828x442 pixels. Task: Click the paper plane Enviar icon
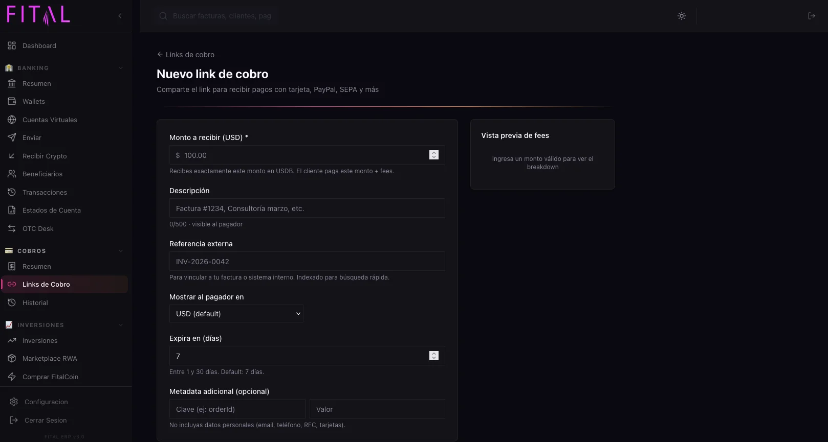(12, 137)
